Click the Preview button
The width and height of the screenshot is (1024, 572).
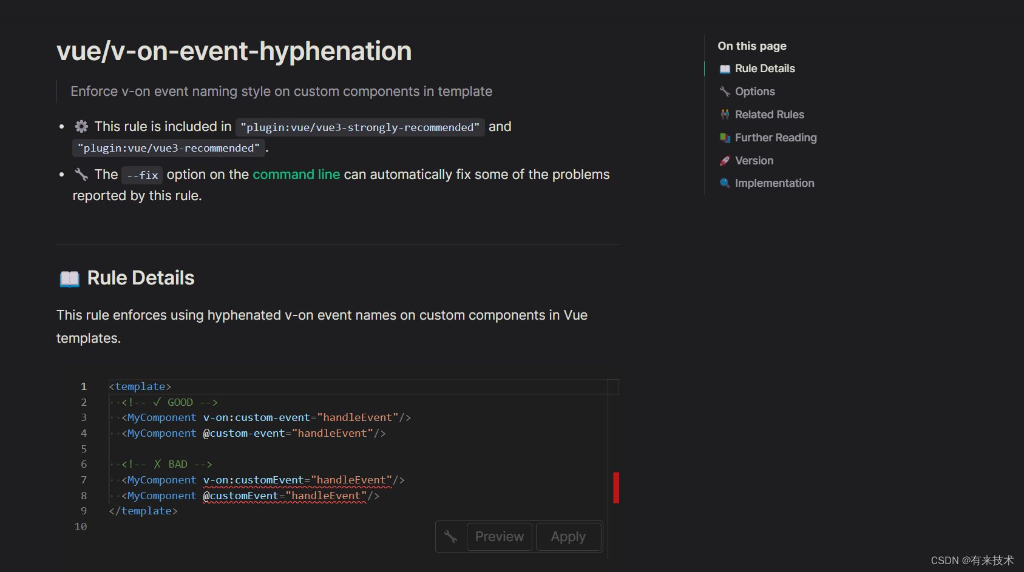[x=499, y=536]
